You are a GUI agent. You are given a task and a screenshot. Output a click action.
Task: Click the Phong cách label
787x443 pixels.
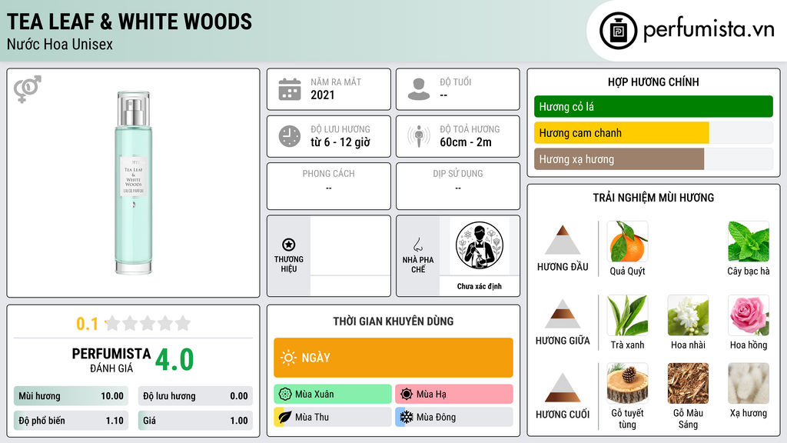coord(328,173)
